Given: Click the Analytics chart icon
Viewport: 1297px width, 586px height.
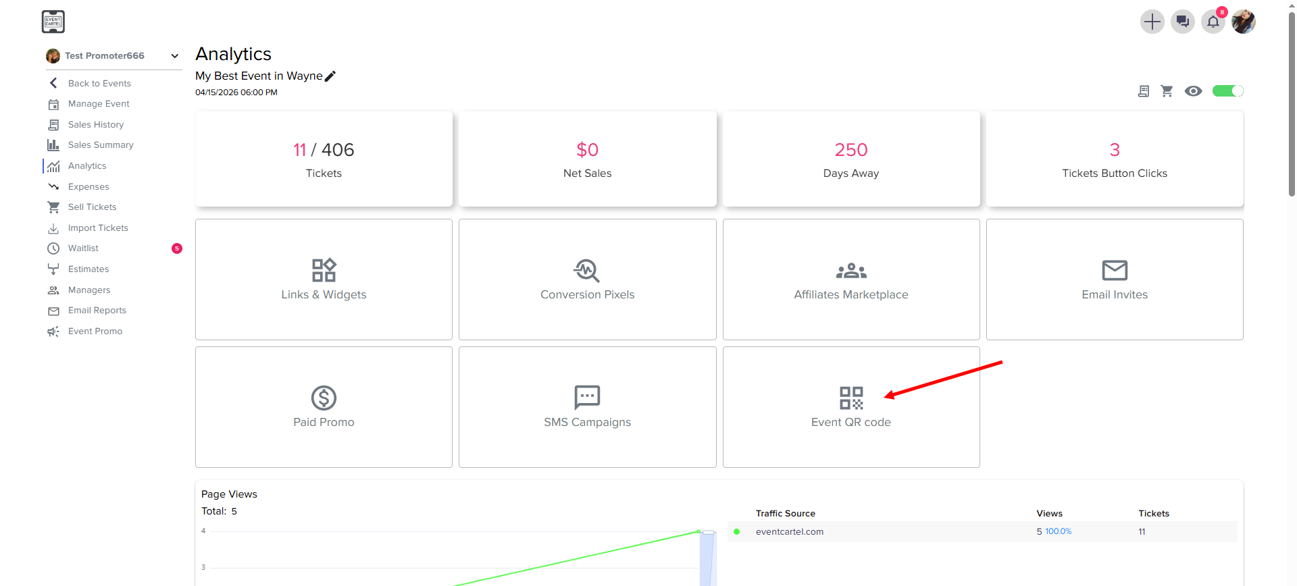Looking at the screenshot, I should pyautogui.click(x=53, y=166).
